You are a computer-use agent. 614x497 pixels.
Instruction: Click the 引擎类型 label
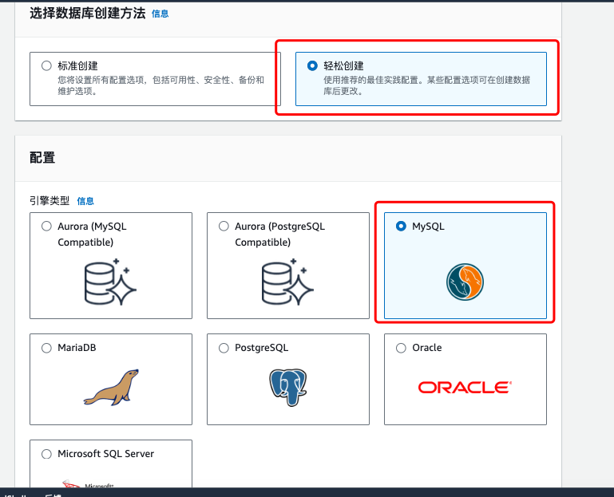(50, 201)
